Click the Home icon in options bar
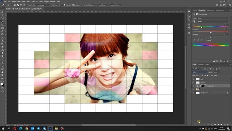 pos(3,5)
